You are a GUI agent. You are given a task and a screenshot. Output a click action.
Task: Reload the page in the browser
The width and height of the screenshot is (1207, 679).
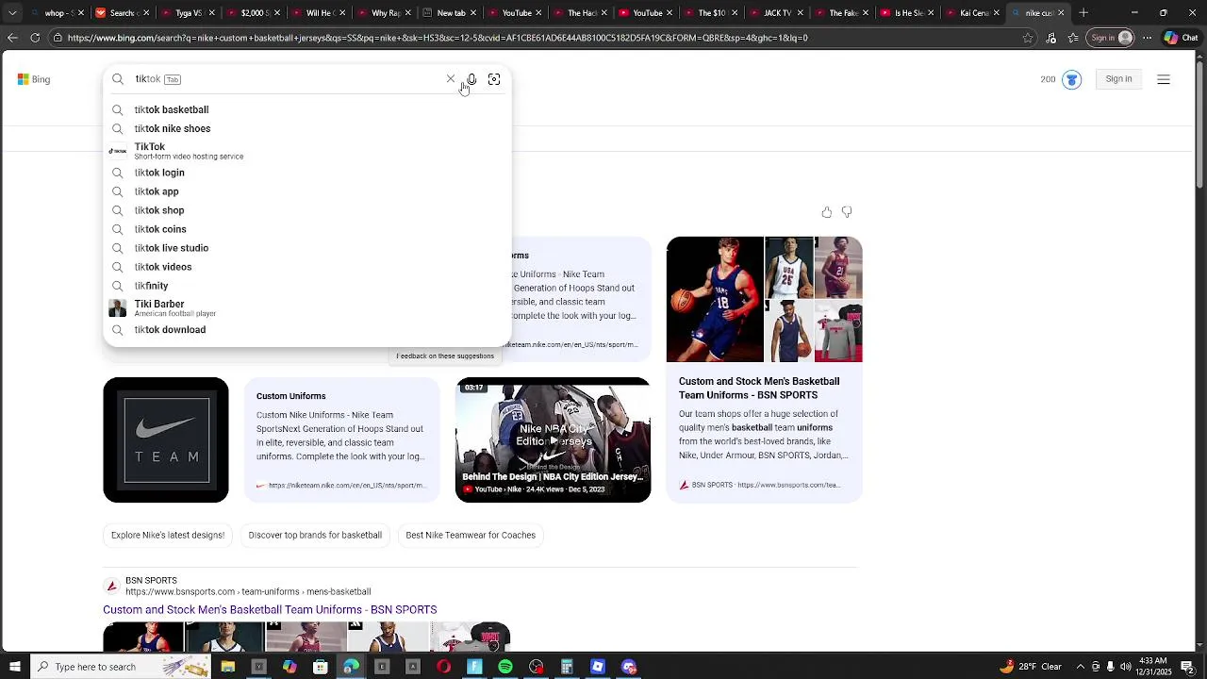pyautogui.click(x=35, y=38)
